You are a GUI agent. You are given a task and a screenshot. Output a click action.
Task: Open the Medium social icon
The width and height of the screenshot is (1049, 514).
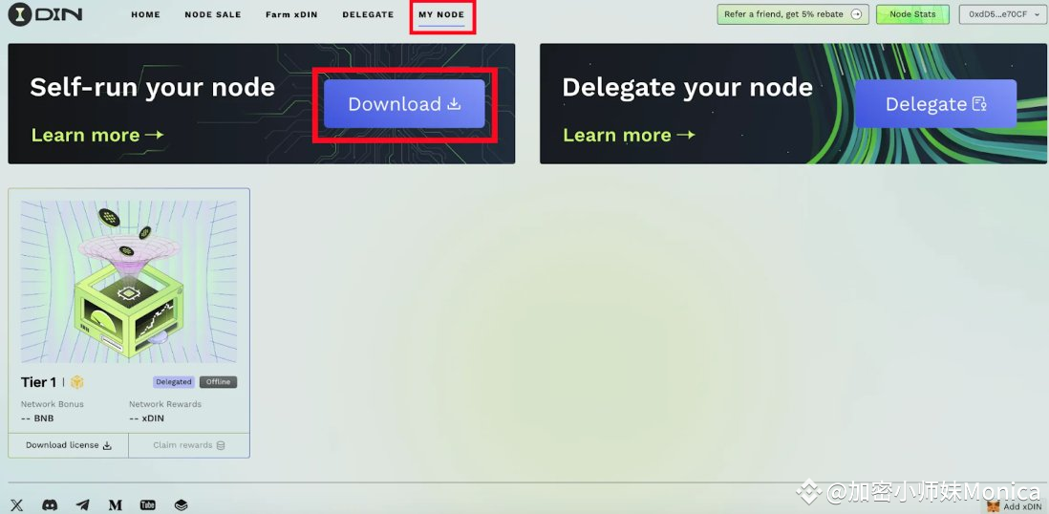coord(115,505)
